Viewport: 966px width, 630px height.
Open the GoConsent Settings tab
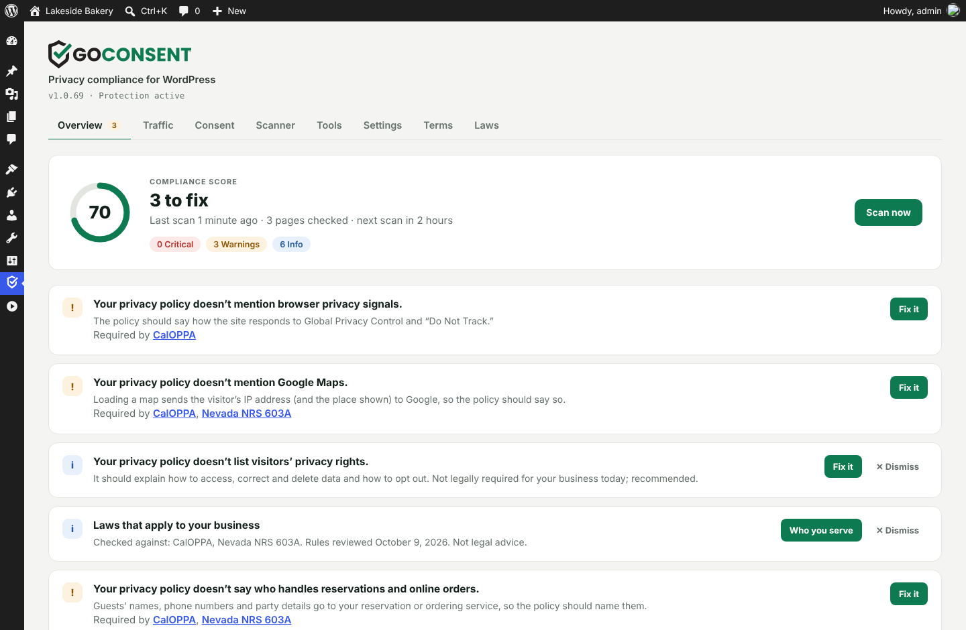(382, 125)
